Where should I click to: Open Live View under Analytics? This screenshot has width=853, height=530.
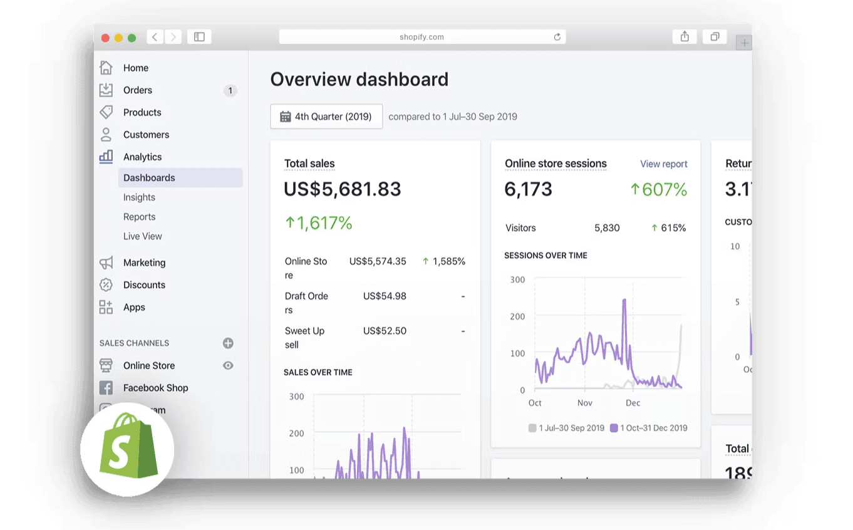(x=143, y=236)
